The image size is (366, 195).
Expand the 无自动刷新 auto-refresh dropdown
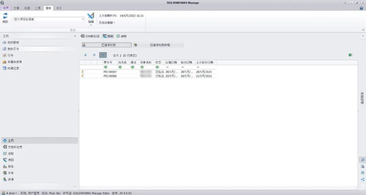107,23
